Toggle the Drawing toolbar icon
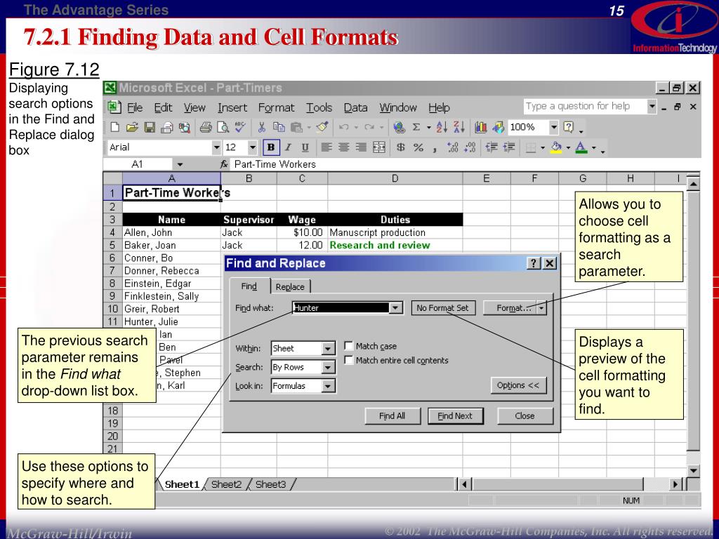This screenshot has width=719, height=539. coord(498,128)
